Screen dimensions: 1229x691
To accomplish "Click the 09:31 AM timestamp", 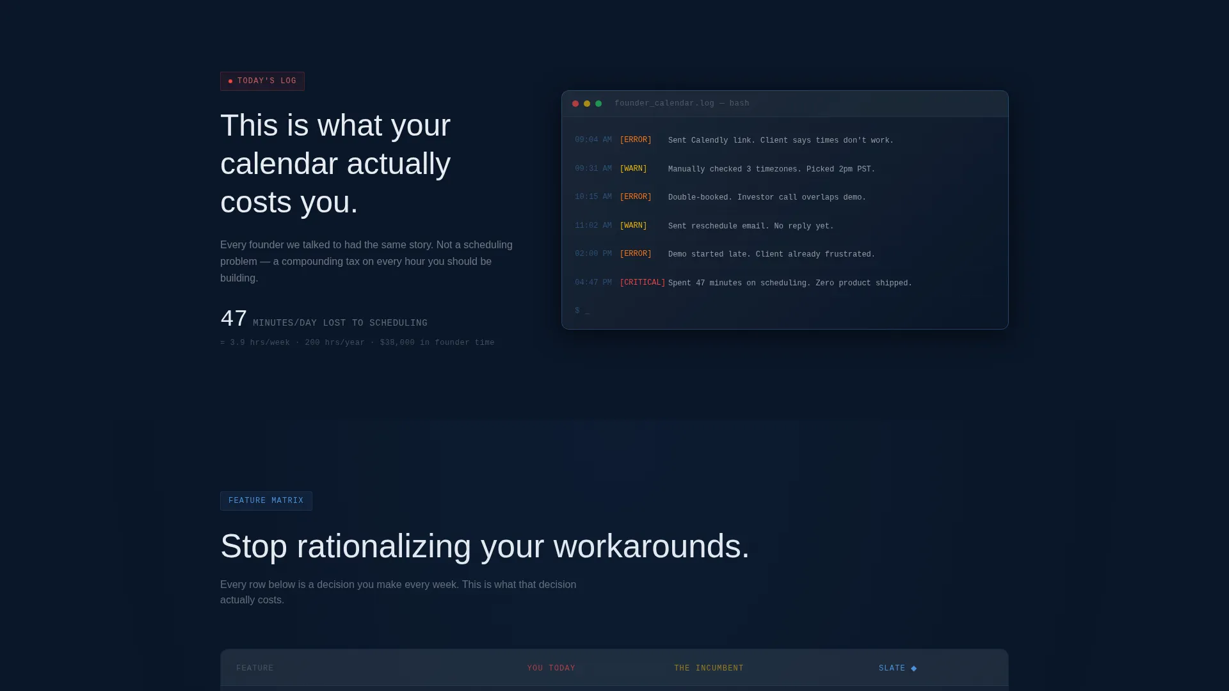I will (593, 169).
